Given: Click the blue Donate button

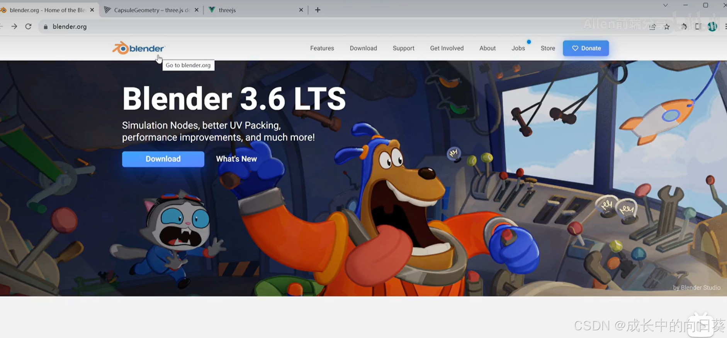Looking at the screenshot, I should pyautogui.click(x=586, y=48).
